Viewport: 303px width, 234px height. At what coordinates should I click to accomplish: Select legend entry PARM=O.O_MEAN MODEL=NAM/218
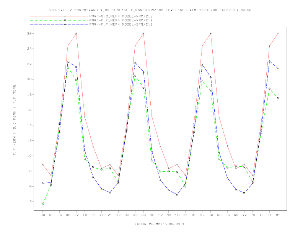tap(121, 16)
